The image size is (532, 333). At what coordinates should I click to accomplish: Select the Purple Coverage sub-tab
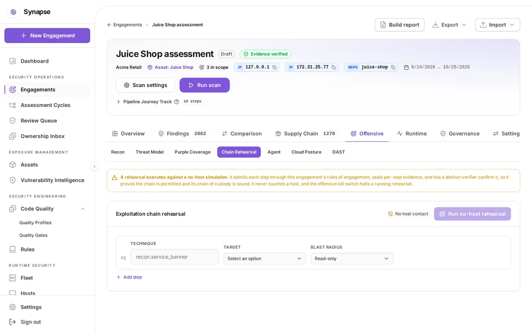[x=192, y=152]
